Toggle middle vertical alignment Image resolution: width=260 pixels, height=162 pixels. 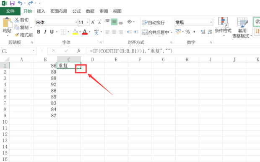pos(114,22)
